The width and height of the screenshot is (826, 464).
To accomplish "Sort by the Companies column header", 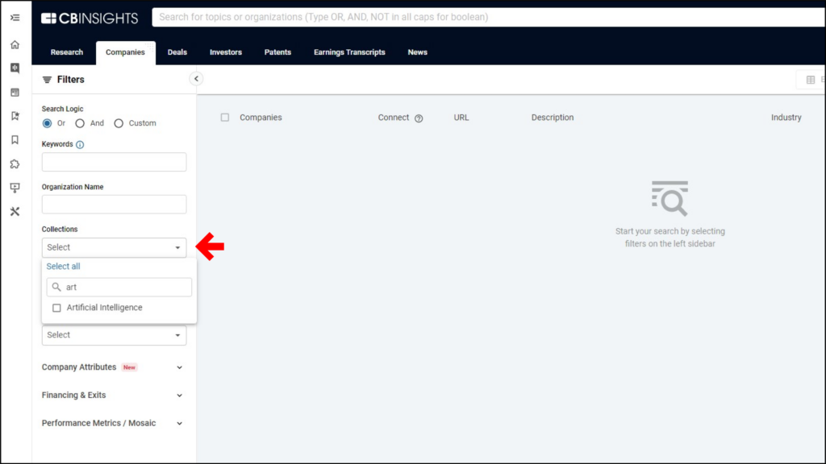I will tap(261, 118).
